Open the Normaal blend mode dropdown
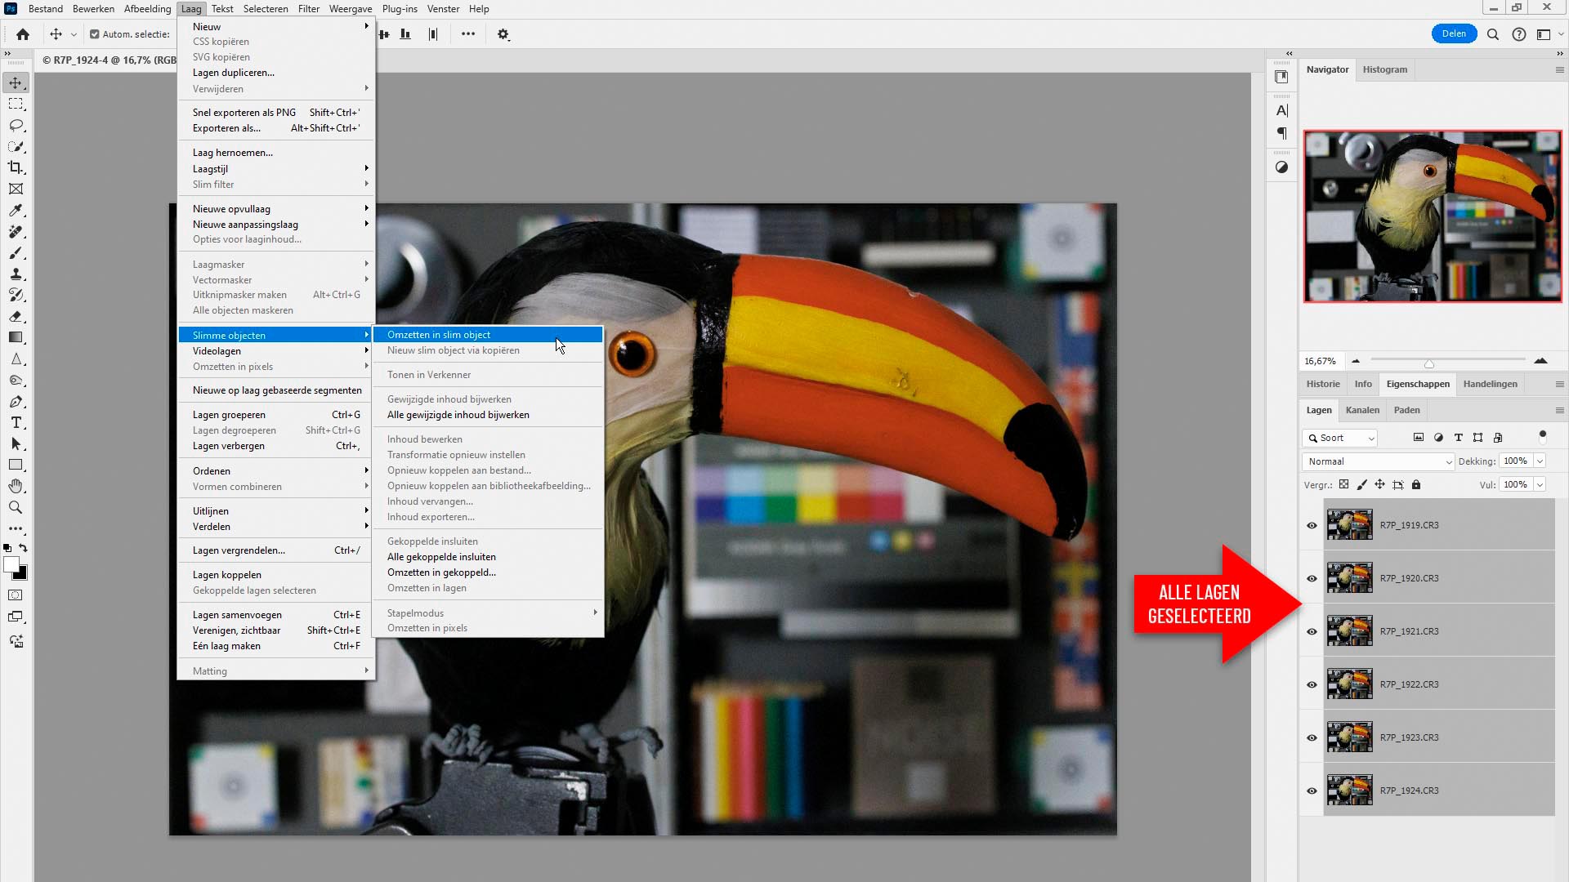Screen dimensions: 1569x882 click(x=1378, y=461)
